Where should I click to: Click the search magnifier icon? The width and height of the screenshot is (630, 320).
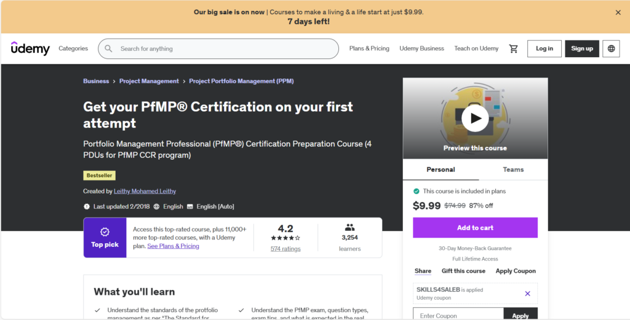[108, 49]
